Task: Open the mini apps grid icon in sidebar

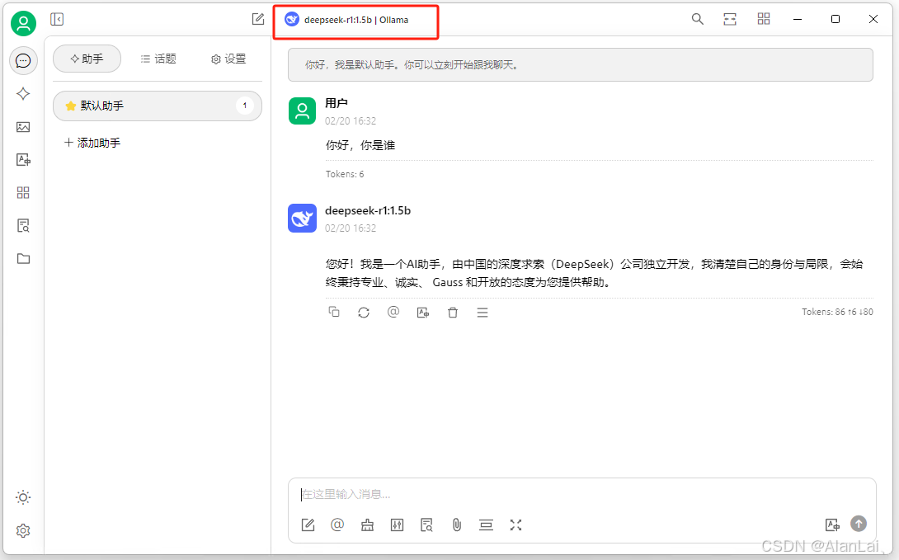Action: pyautogui.click(x=23, y=192)
